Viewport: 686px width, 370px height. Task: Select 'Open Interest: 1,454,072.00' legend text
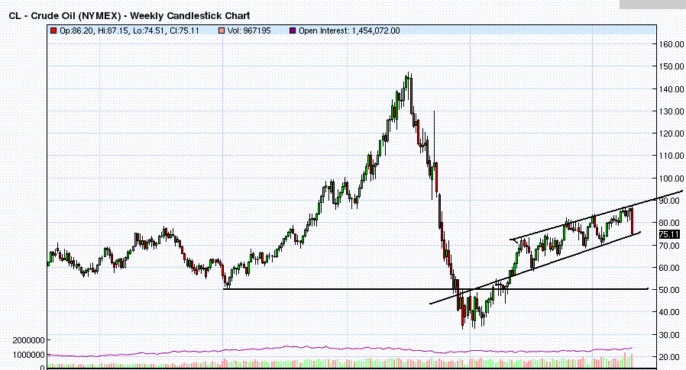pyautogui.click(x=349, y=31)
